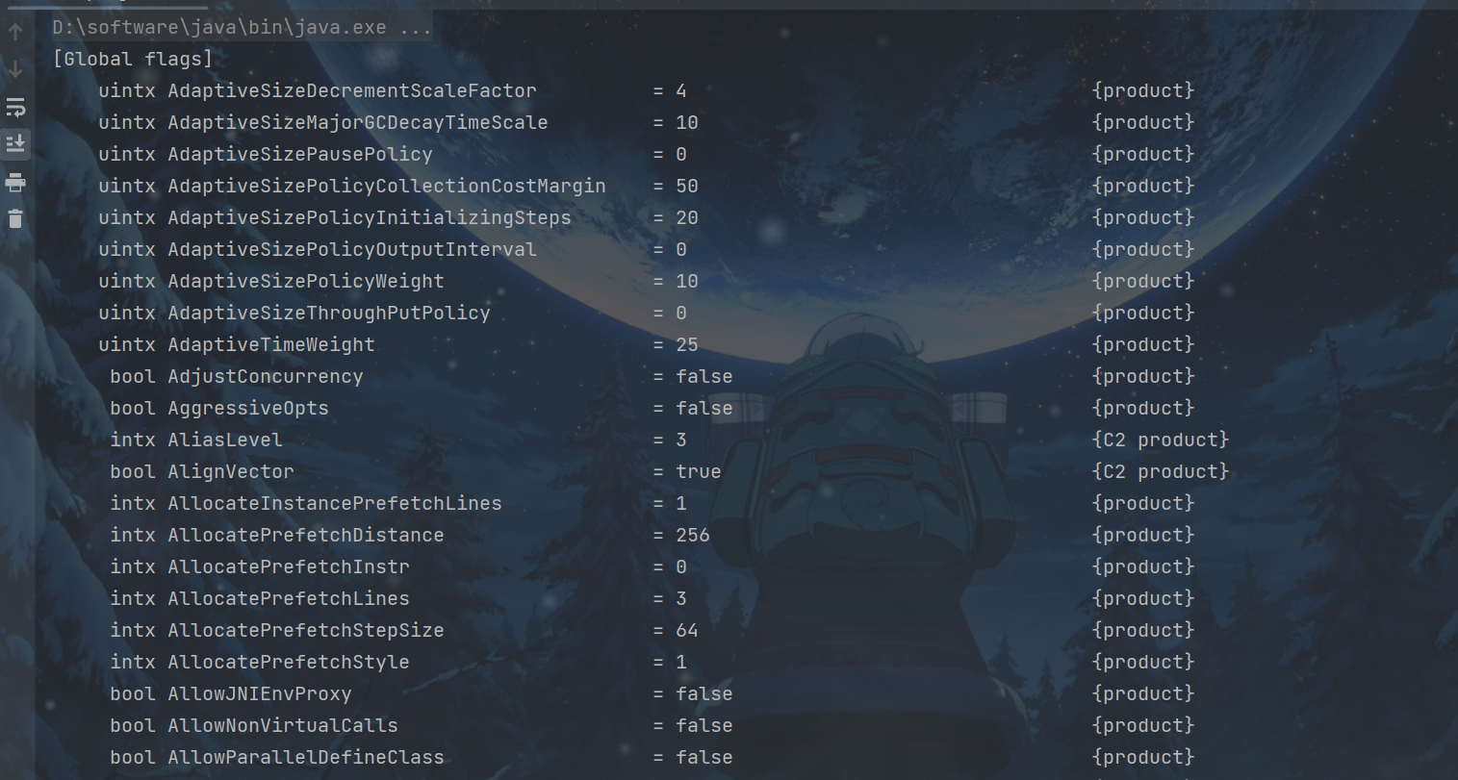Click the print console output icon
Viewport: 1458px width, 780px height.
click(x=15, y=182)
